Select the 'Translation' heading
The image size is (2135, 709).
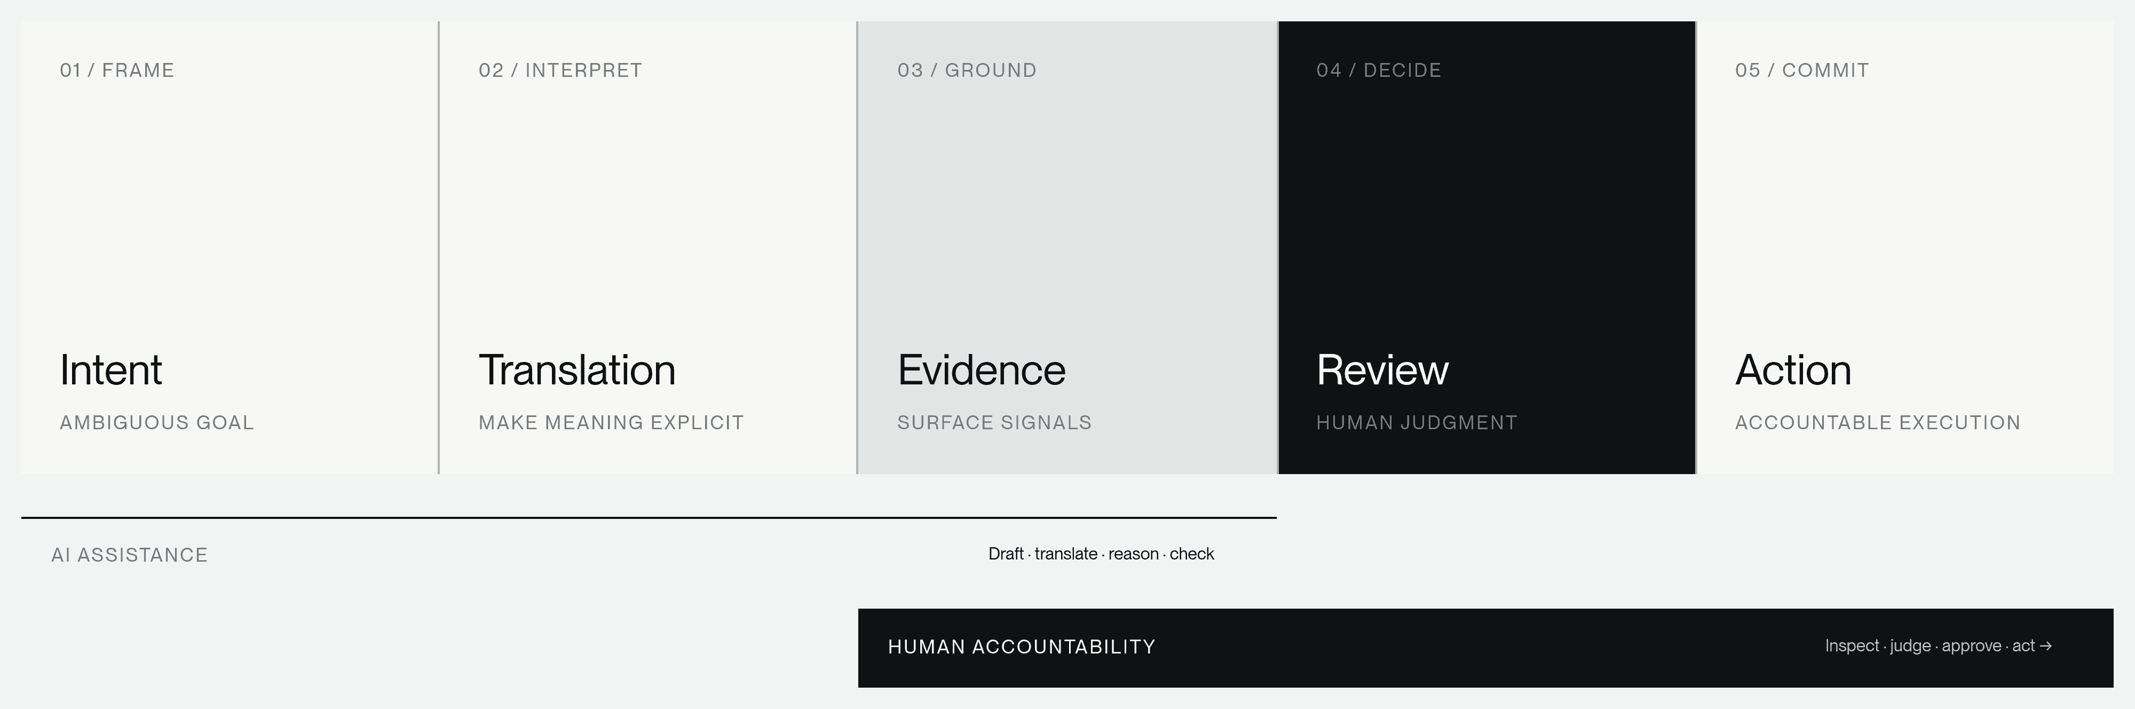pos(577,370)
